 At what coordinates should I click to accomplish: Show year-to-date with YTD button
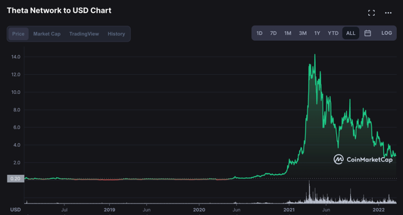pyautogui.click(x=333, y=33)
